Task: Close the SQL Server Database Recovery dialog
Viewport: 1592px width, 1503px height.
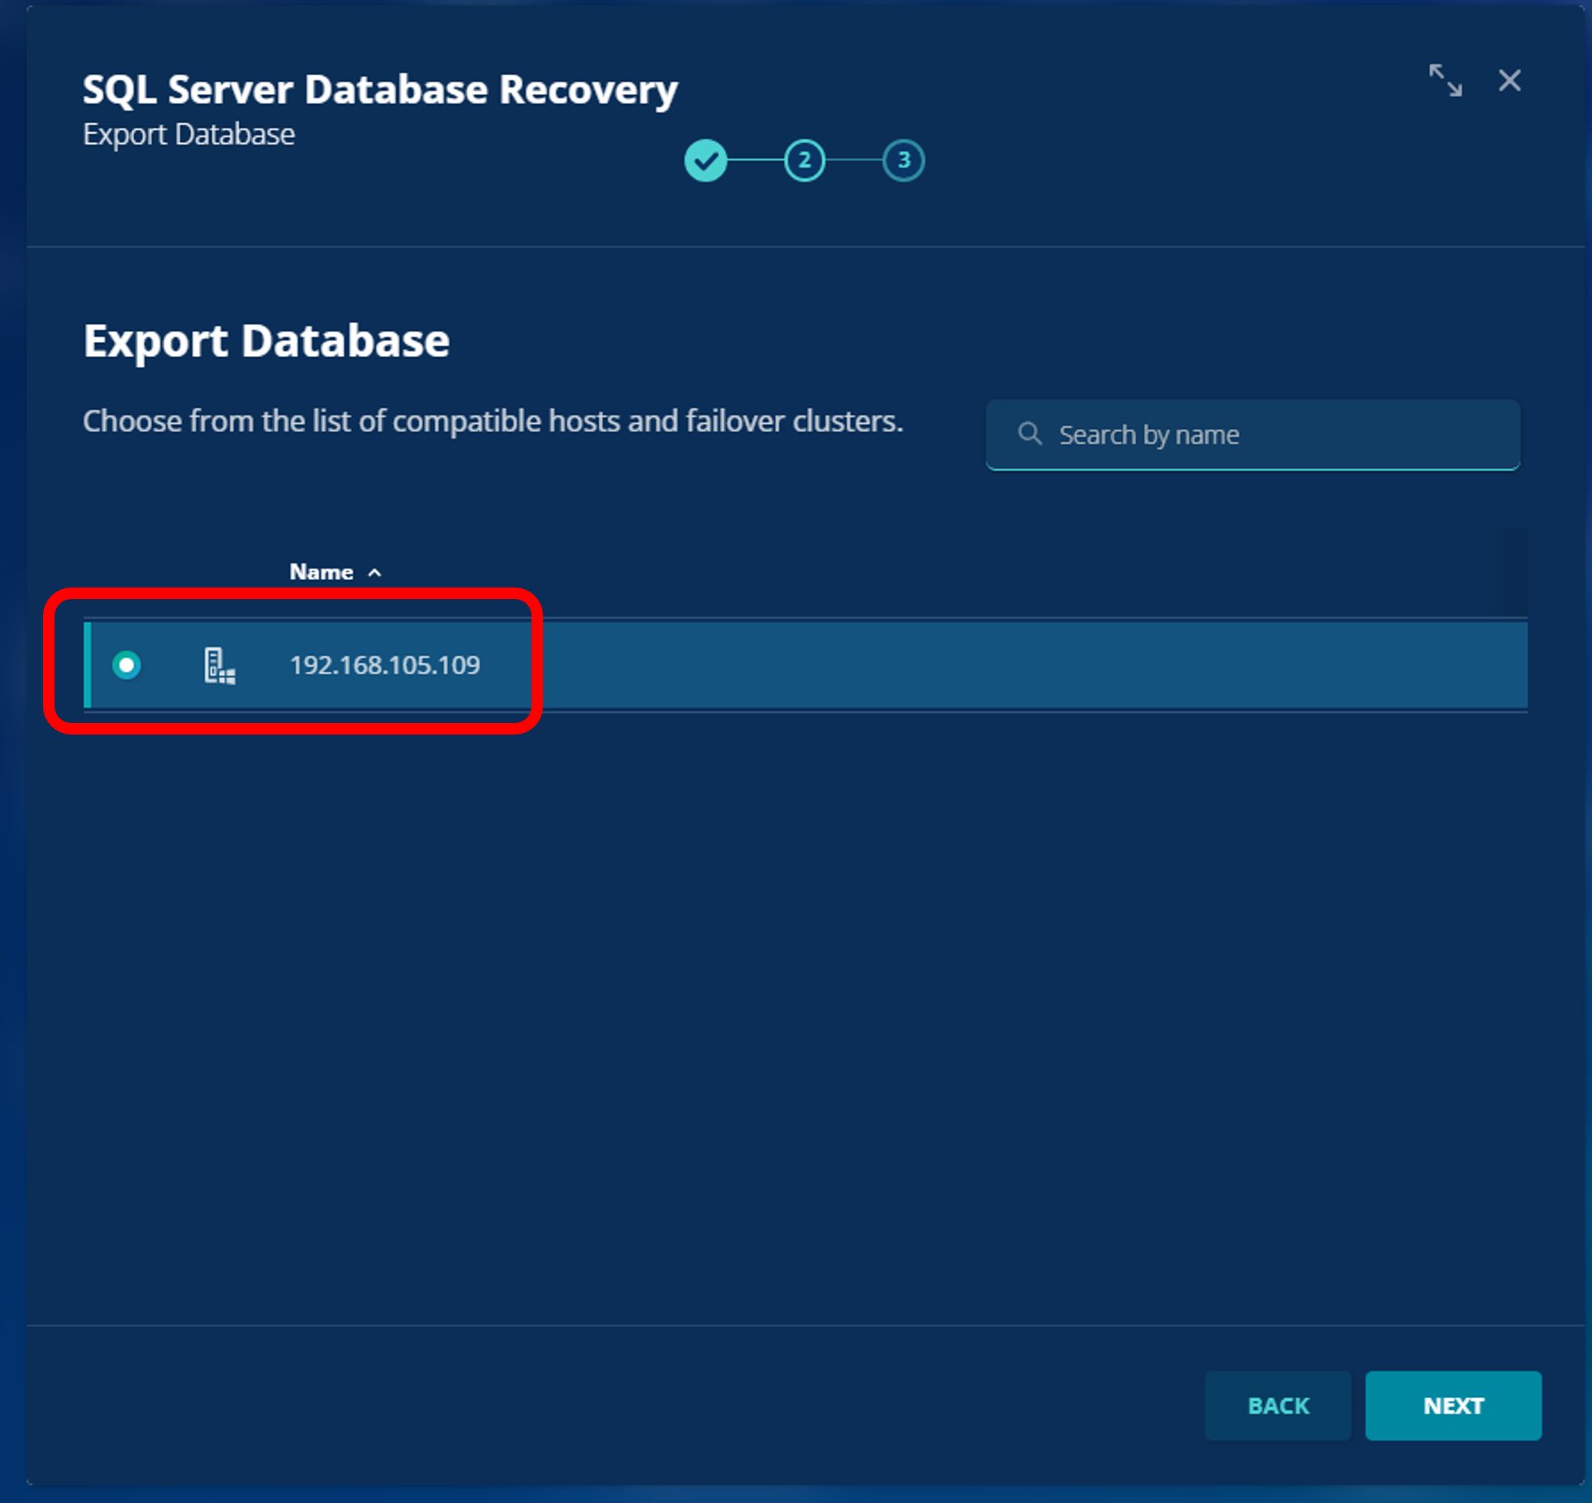Action: coord(1509,80)
